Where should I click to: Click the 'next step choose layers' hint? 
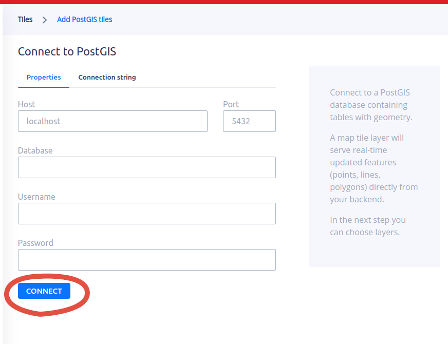pyautogui.click(x=368, y=226)
